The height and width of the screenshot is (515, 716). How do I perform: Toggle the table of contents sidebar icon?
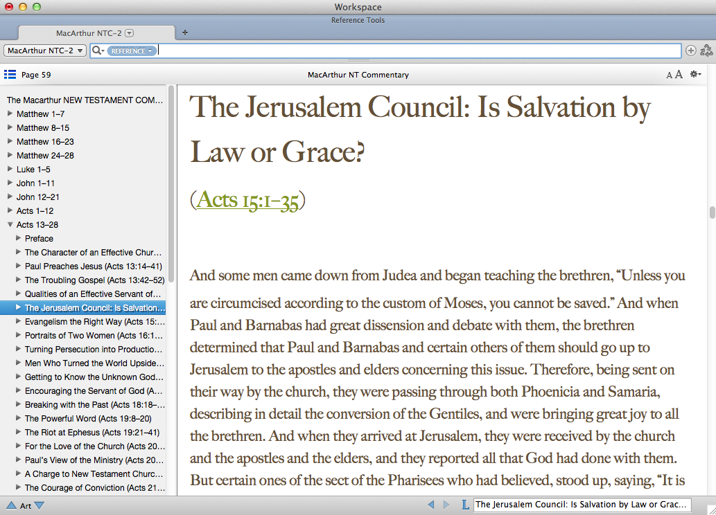point(10,74)
